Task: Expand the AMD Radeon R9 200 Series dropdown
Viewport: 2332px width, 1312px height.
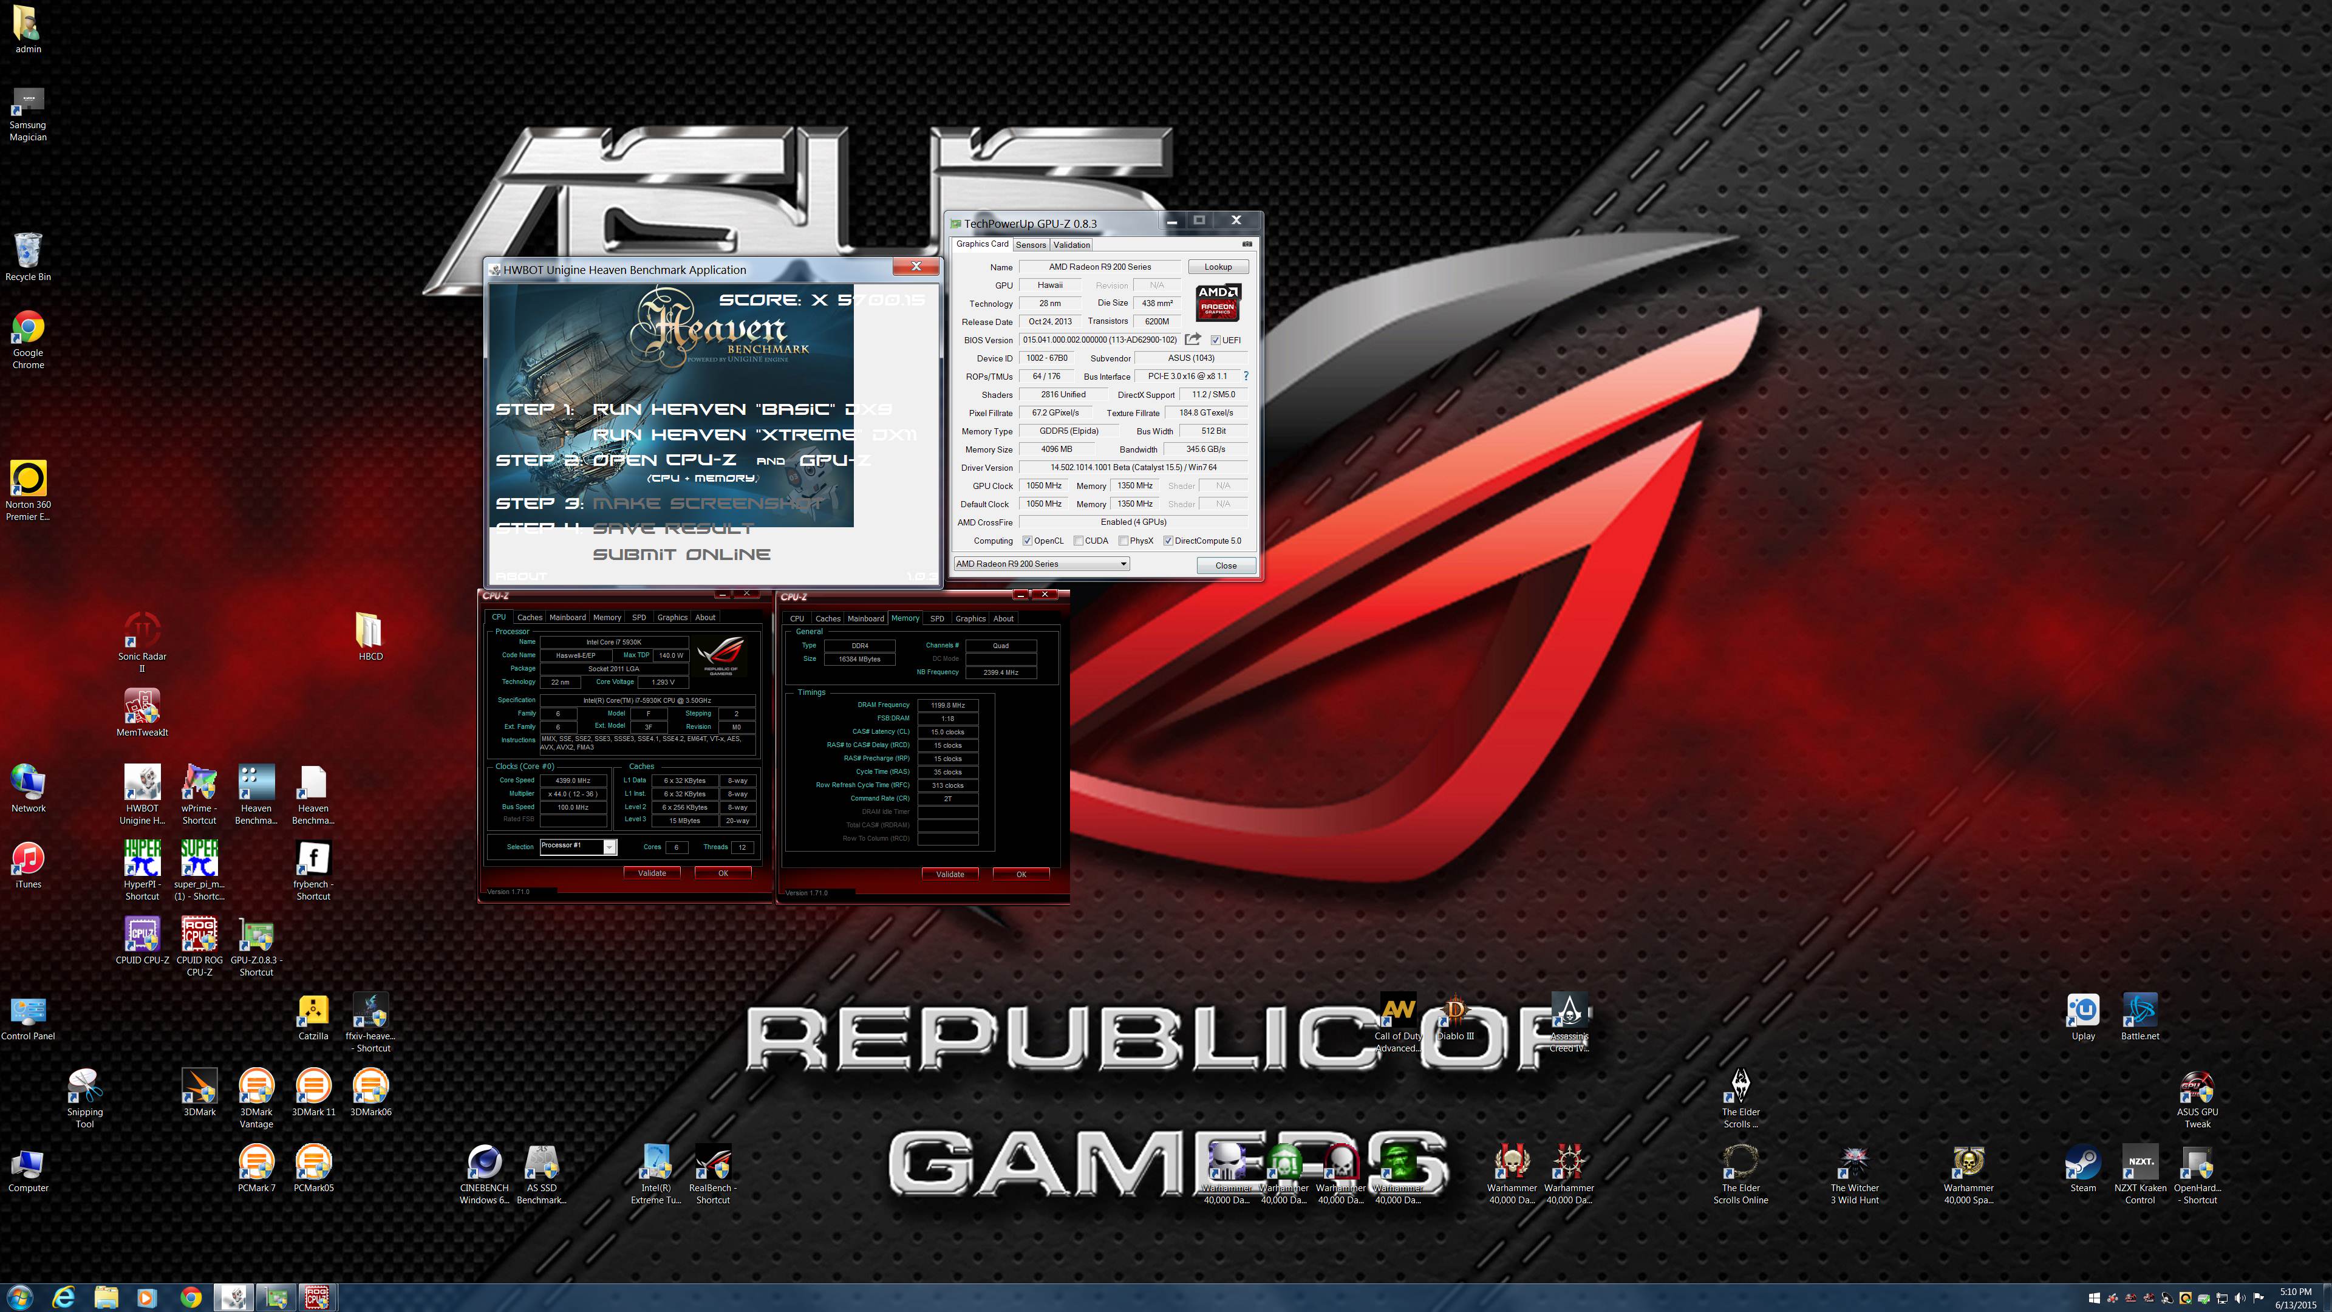Action: click(1041, 564)
